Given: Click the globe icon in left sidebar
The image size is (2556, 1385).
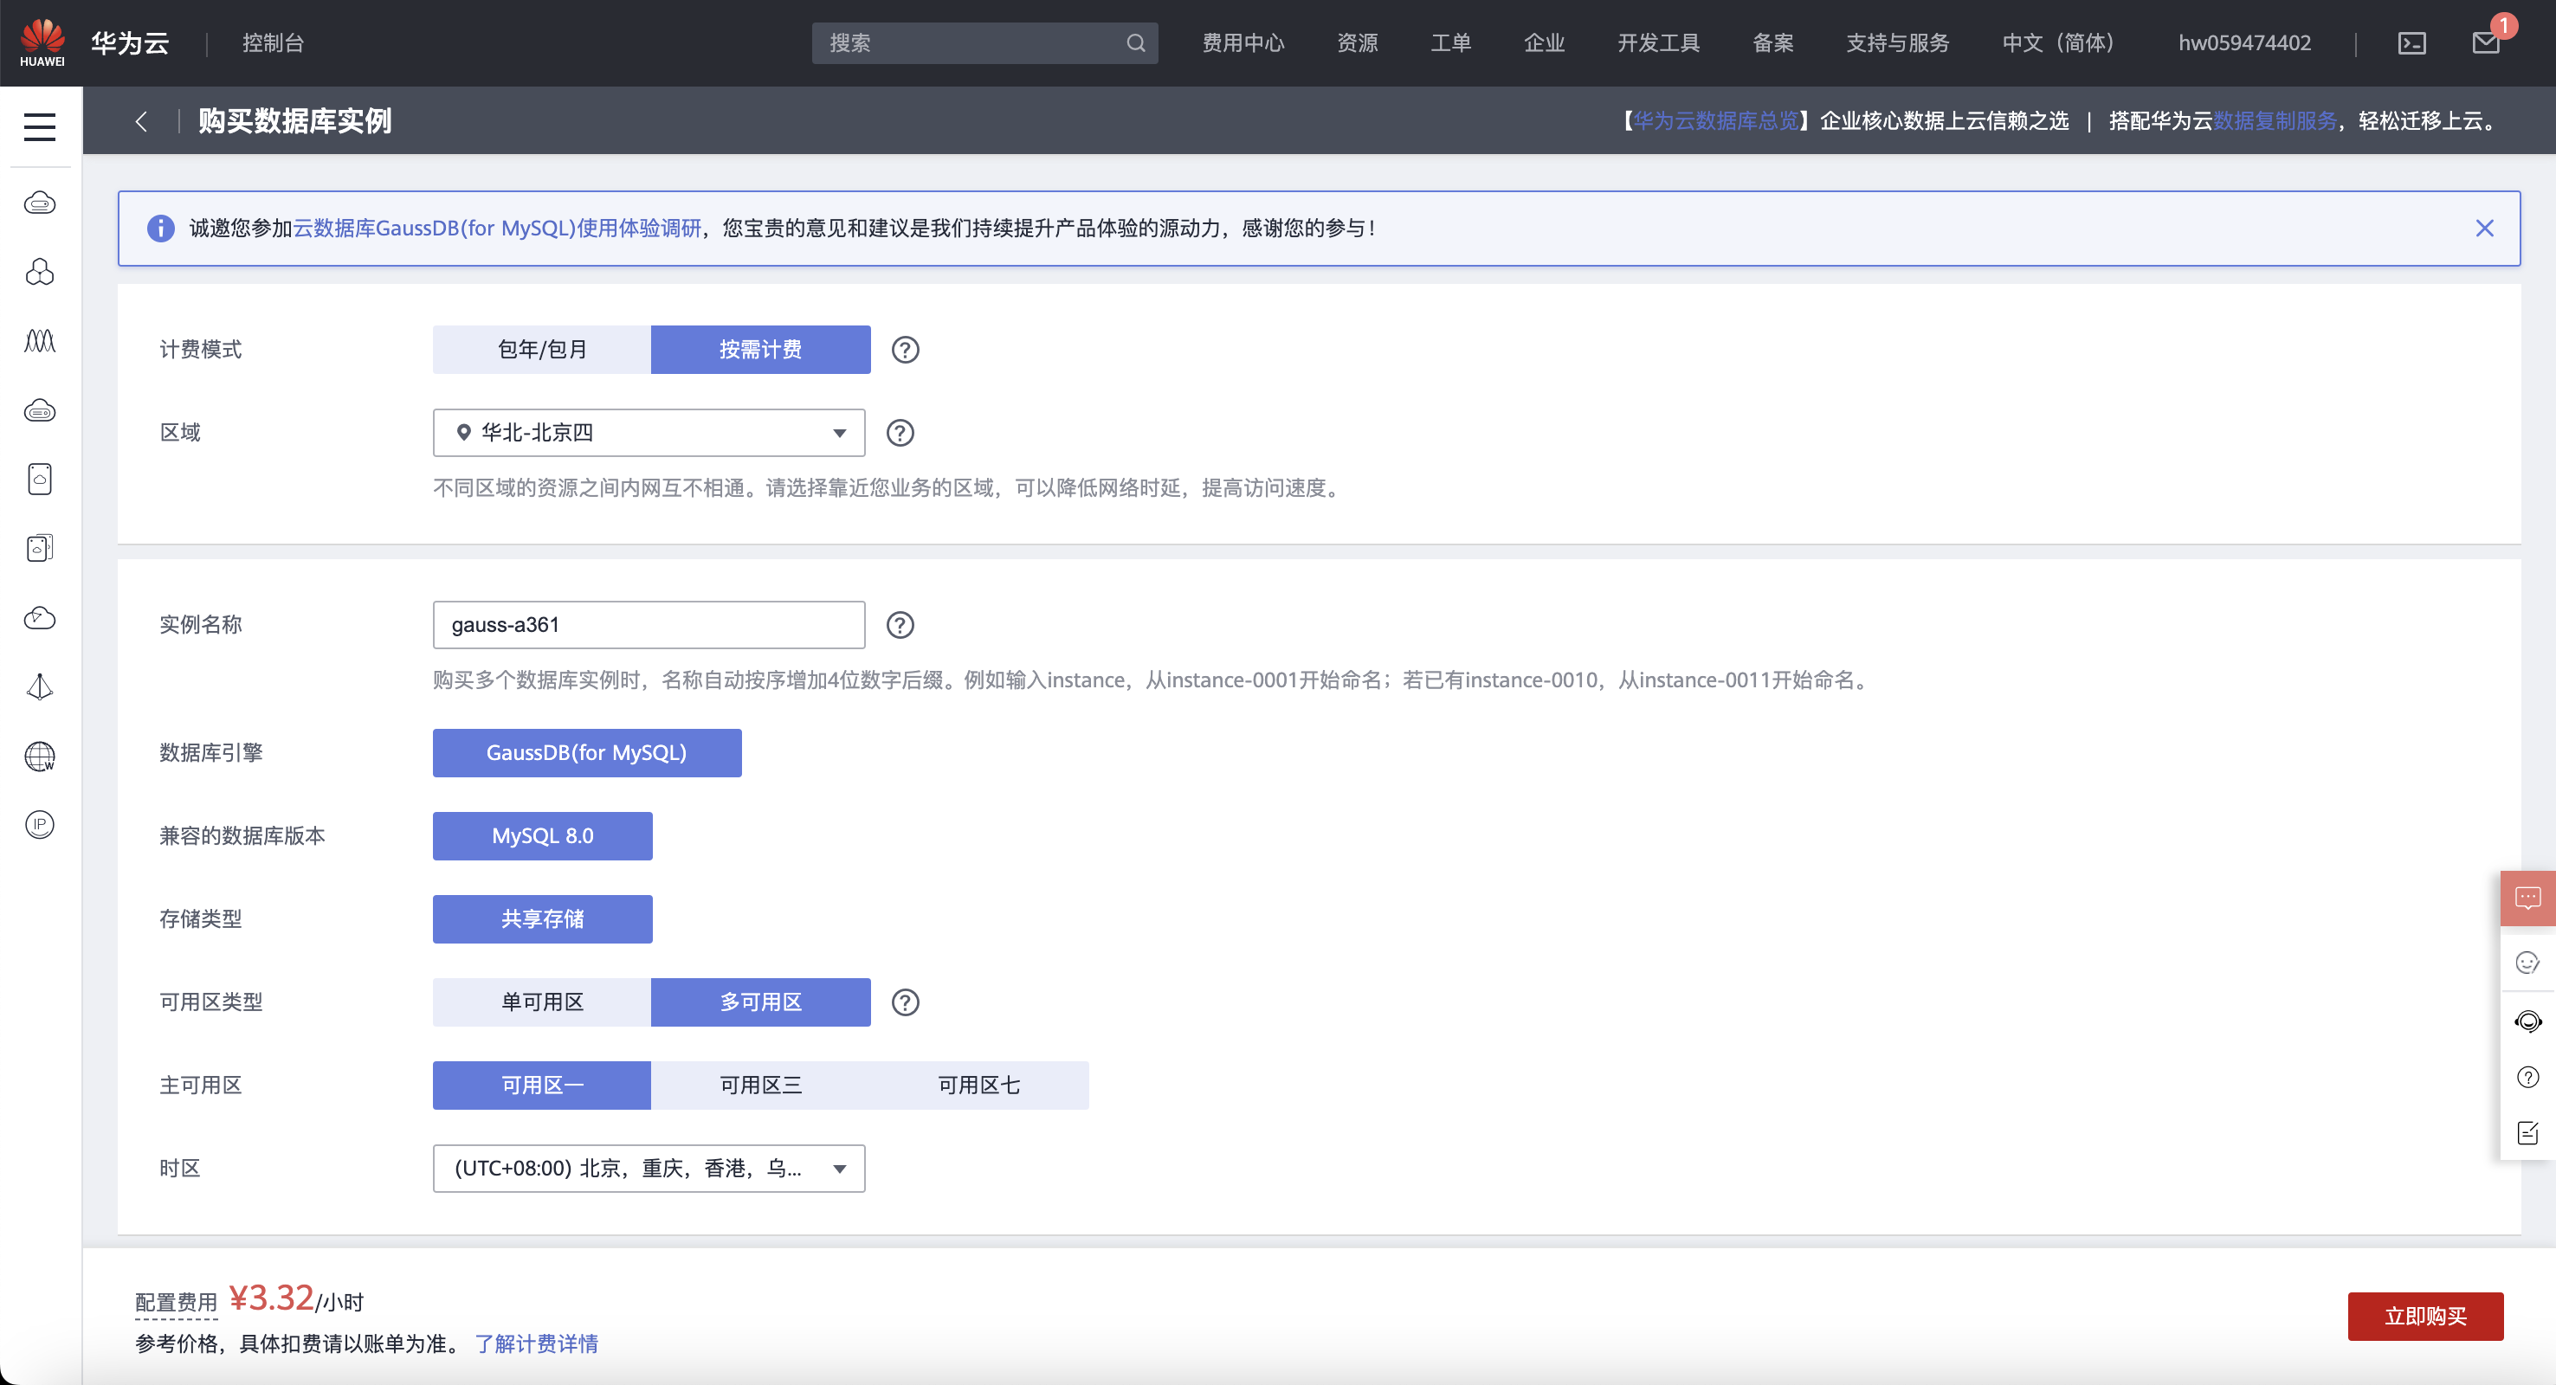Looking at the screenshot, I should click(x=40, y=756).
